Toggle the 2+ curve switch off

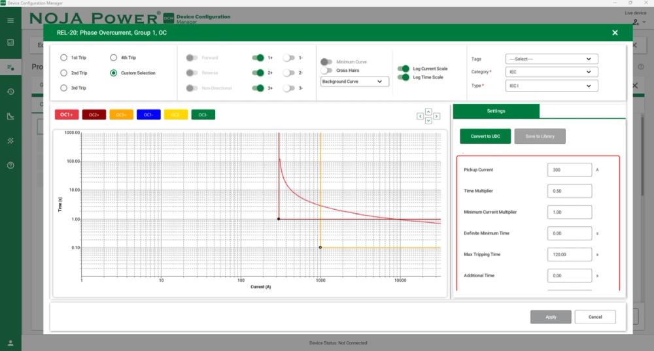tap(258, 73)
